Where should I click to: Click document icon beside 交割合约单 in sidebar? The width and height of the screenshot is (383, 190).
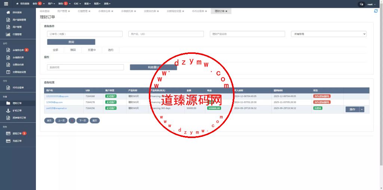[8, 65]
